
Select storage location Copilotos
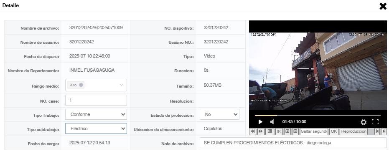click(213, 128)
